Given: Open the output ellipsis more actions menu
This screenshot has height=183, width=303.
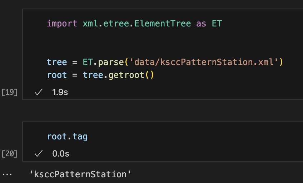Looking at the screenshot, I should (x=7, y=174).
